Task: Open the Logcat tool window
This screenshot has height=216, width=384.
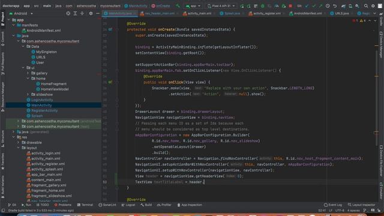Action: (128, 205)
